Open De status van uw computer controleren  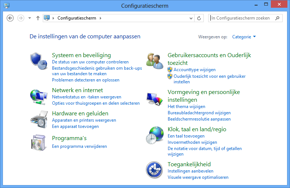tap(90, 62)
